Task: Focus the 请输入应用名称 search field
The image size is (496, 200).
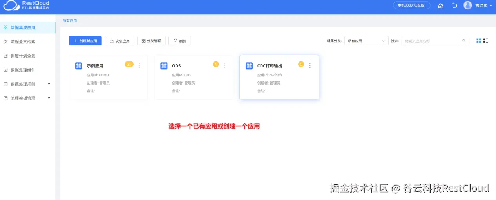Action: (435, 41)
